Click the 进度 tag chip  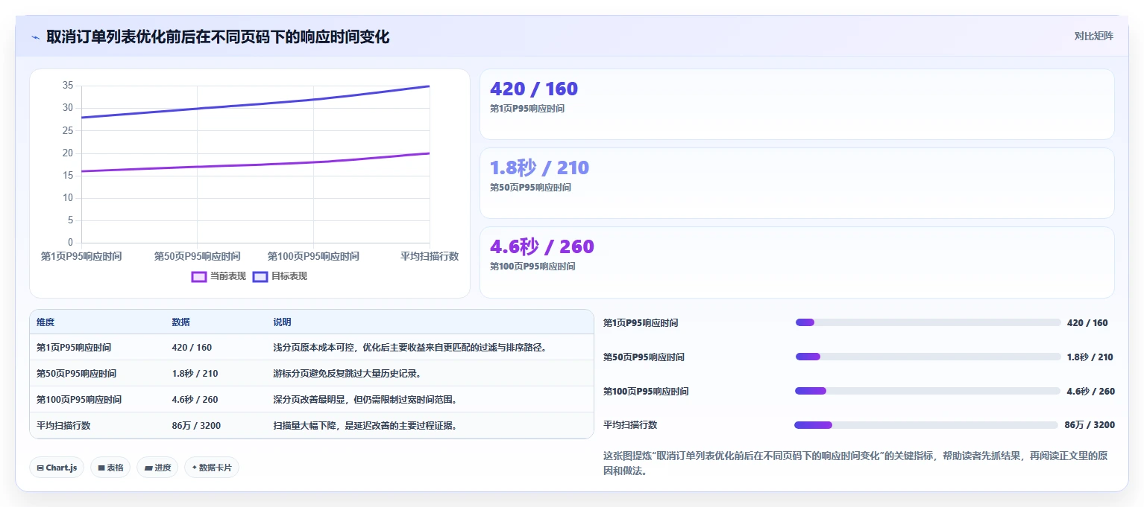157,468
